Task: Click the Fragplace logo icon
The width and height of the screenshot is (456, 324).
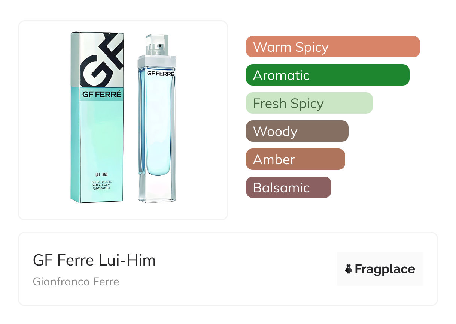Action: [x=349, y=269]
